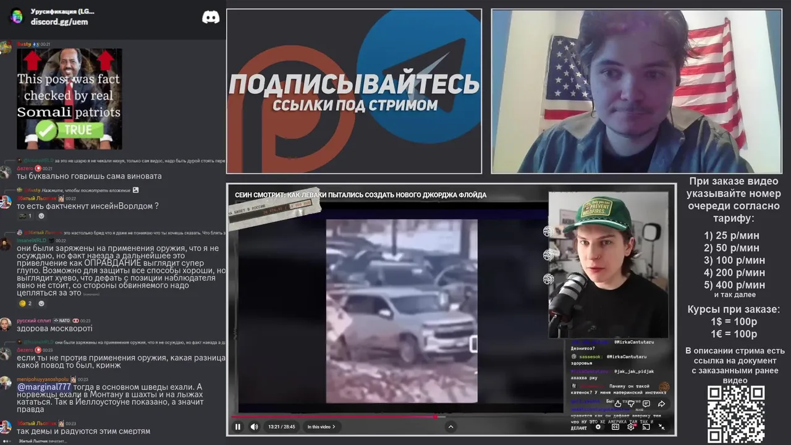
Task: Click the '1$ = 100р' exchange rate text
Action: pyautogui.click(x=734, y=321)
